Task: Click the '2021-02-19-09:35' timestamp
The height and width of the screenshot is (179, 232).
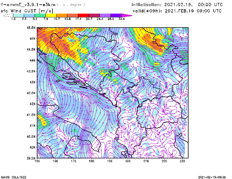Action: click(x=212, y=177)
